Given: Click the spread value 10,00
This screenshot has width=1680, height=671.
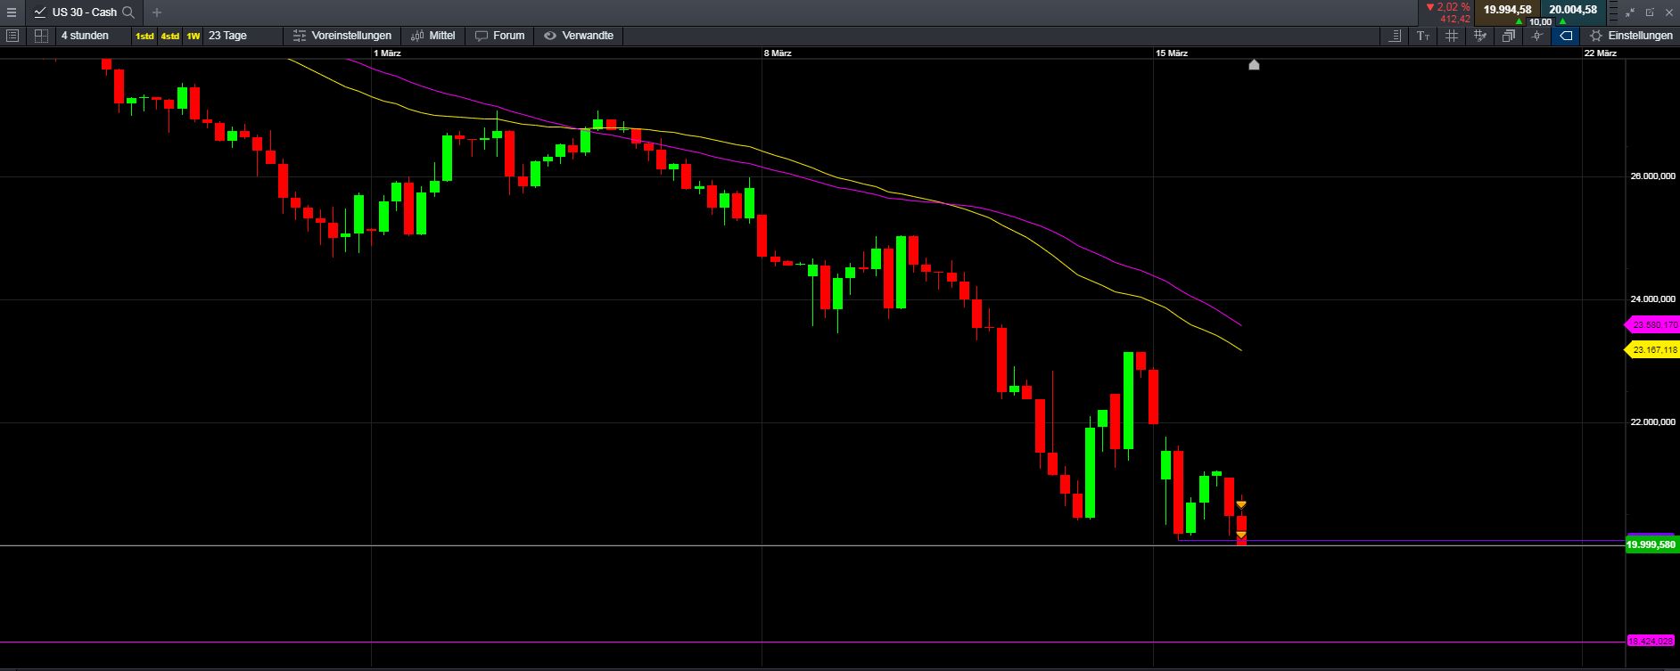Looking at the screenshot, I should pos(1540,22).
